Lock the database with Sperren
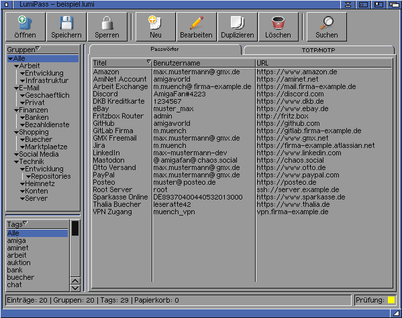The width and height of the screenshot is (402, 318). point(107,27)
